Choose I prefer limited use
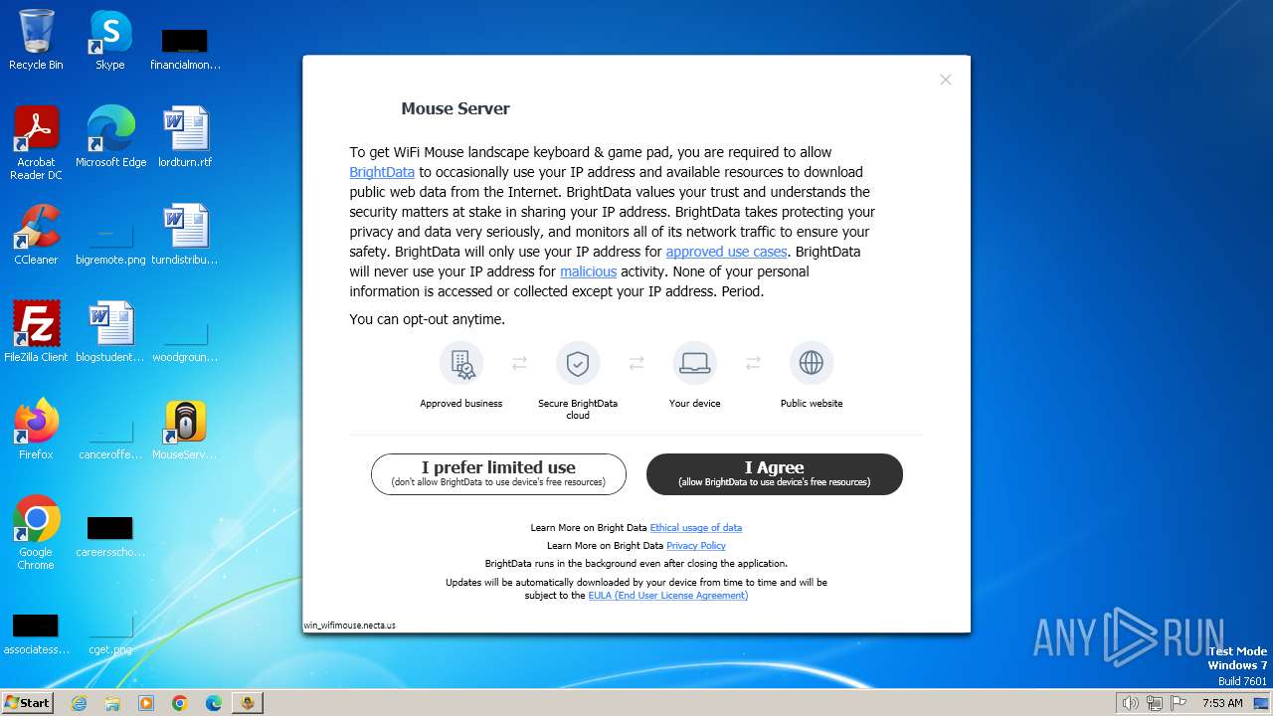 (x=498, y=474)
